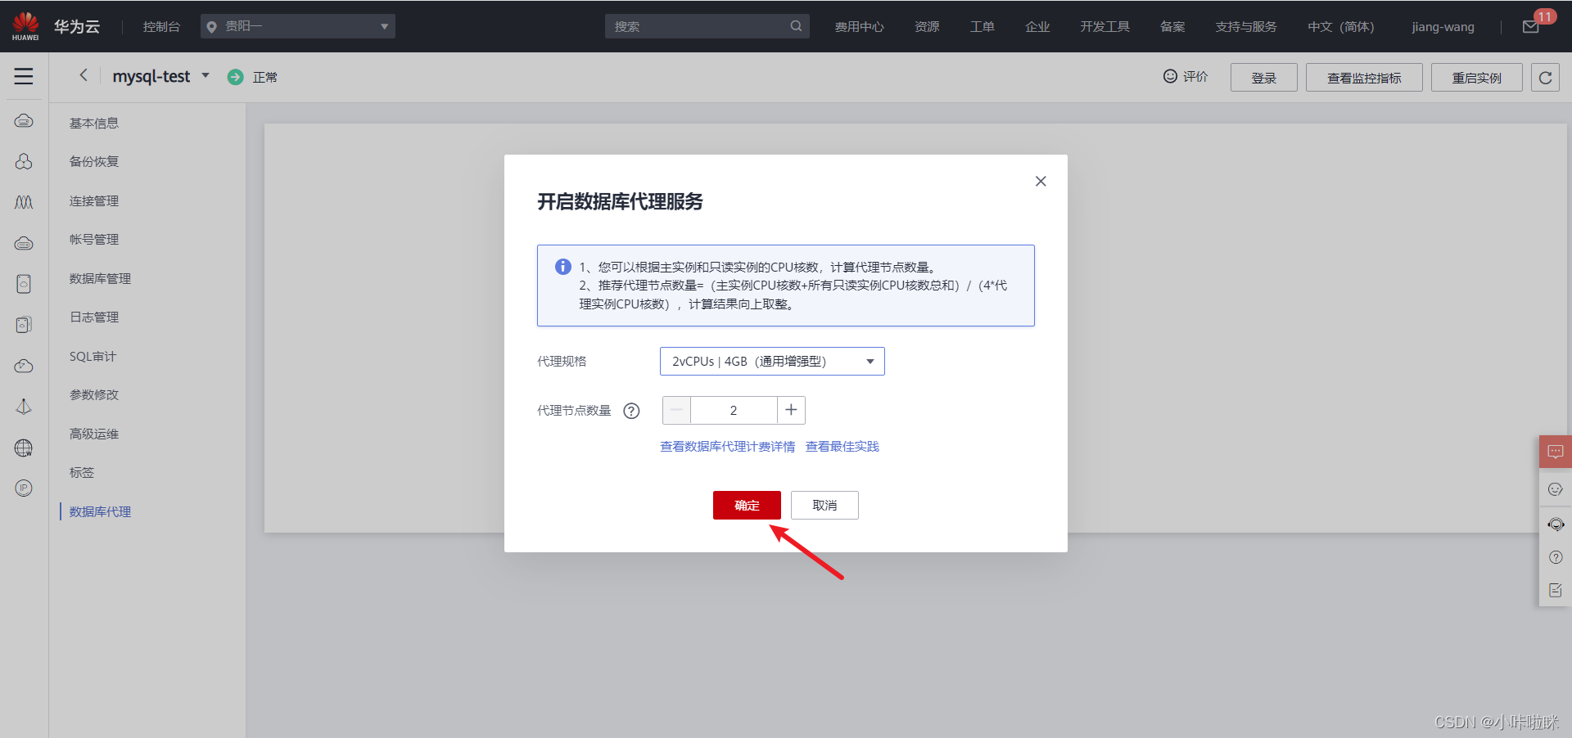This screenshot has width=1572, height=738.
Task: Click the green status arrow icon
Action: [236, 77]
